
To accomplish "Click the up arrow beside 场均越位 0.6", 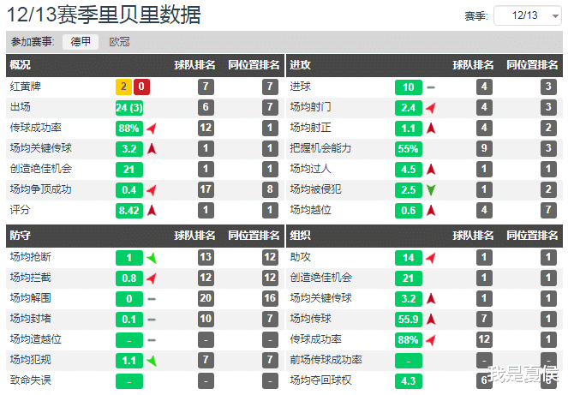I will [431, 211].
